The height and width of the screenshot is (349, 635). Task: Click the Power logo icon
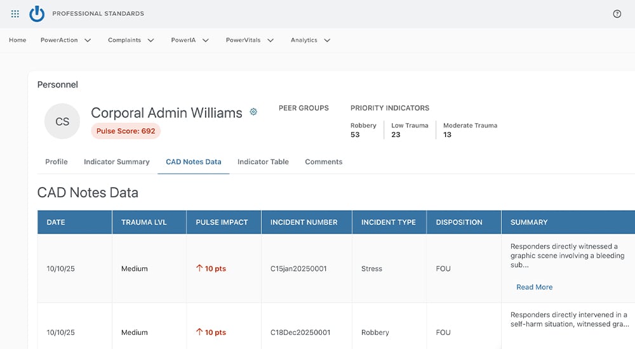pos(37,13)
